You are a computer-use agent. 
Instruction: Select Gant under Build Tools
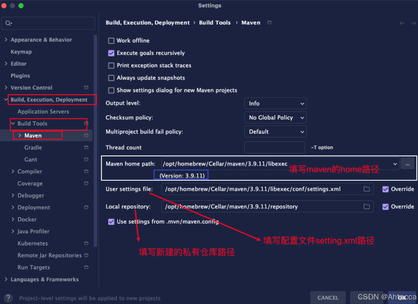[x=31, y=159]
